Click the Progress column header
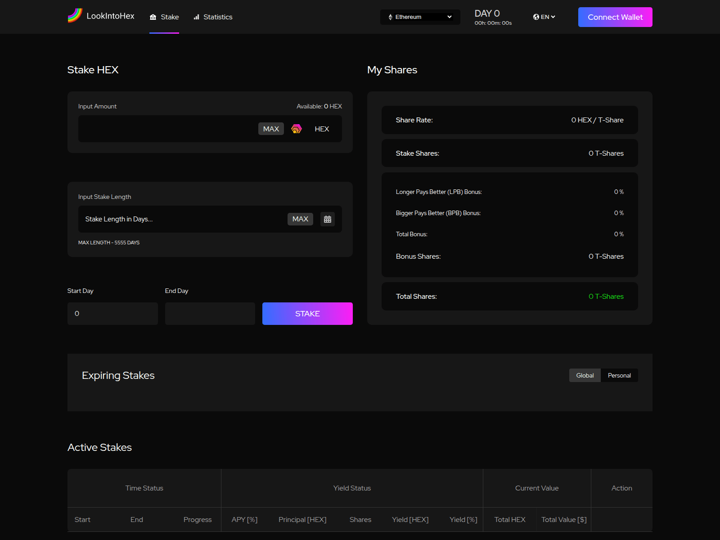This screenshot has width=720, height=540. click(x=198, y=520)
